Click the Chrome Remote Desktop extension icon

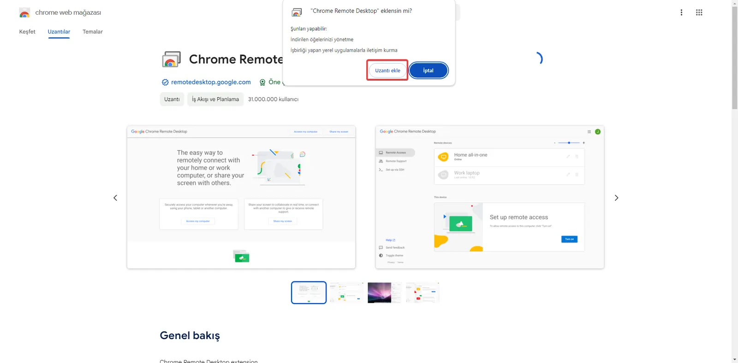[x=171, y=59]
